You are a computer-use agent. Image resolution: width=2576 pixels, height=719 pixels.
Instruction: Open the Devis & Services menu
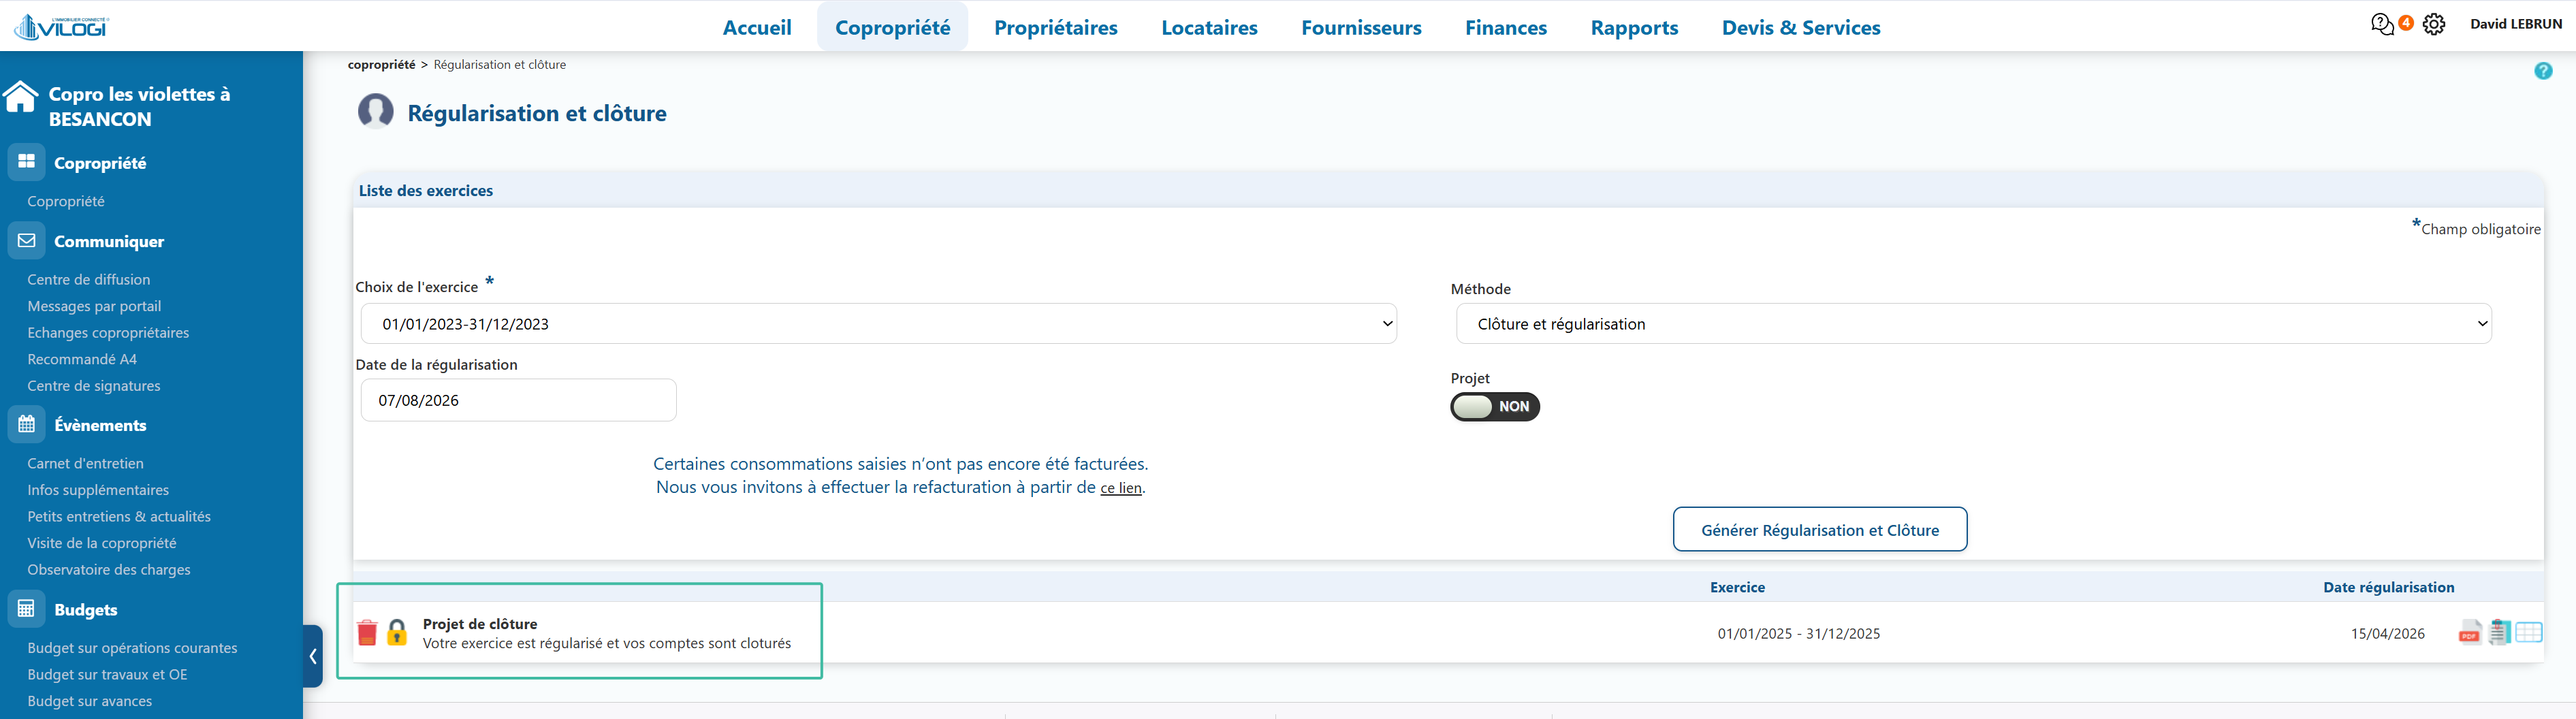pyautogui.click(x=1801, y=27)
